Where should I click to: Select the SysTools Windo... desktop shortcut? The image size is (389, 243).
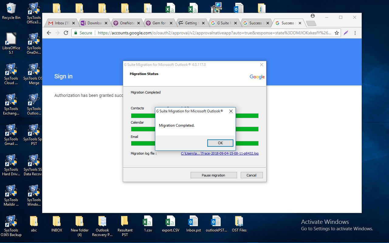pyautogui.click(x=34, y=195)
